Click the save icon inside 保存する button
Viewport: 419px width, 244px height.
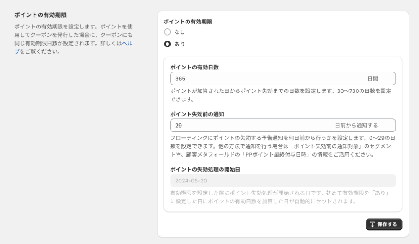pyautogui.click(x=372, y=225)
